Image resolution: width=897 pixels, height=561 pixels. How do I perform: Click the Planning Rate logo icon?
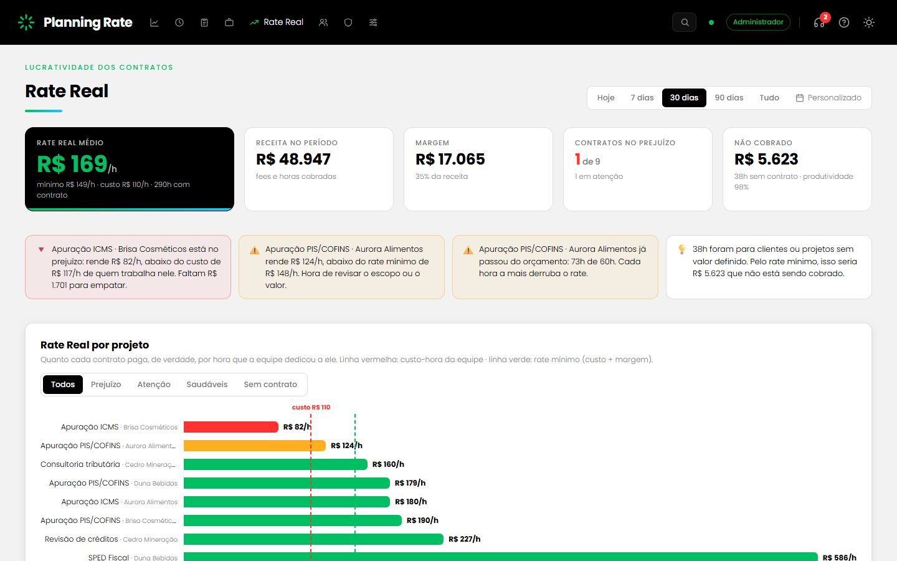click(x=26, y=22)
